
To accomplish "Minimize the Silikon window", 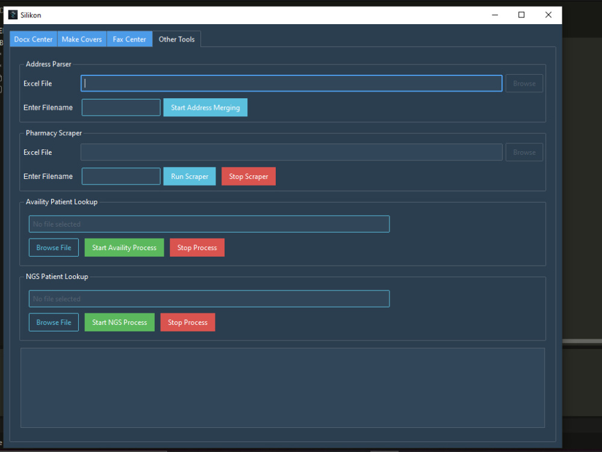I will click(x=495, y=15).
